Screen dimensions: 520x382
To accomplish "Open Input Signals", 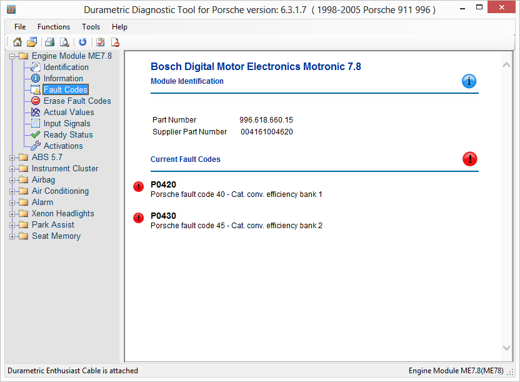I will (67, 123).
